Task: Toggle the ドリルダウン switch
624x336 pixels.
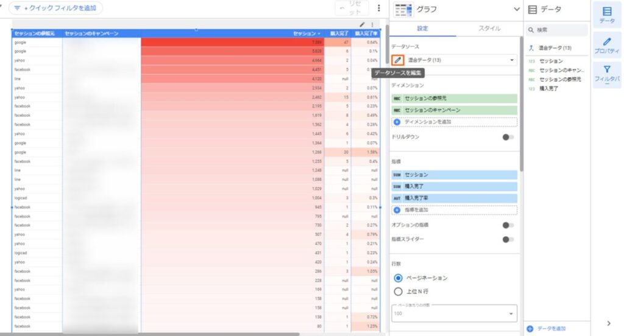Action: [507, 138]
